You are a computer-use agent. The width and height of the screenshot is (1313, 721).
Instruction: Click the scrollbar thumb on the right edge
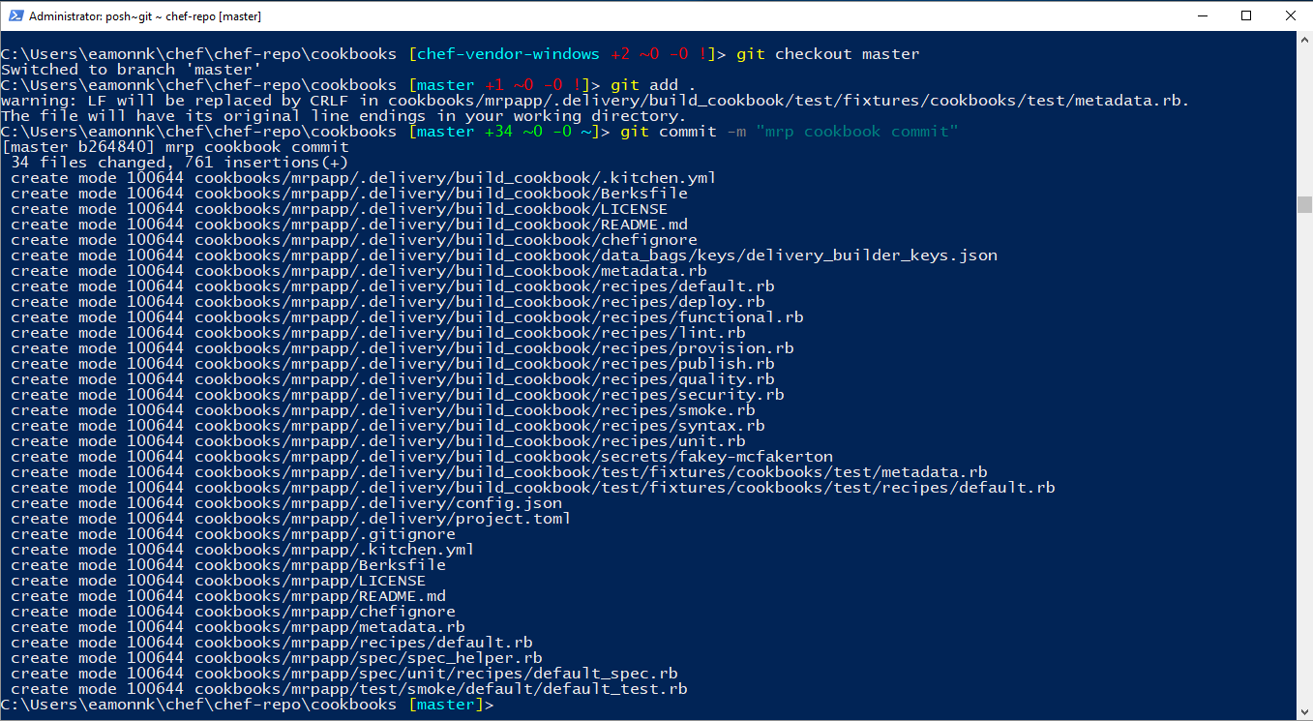click(1304, 203)
